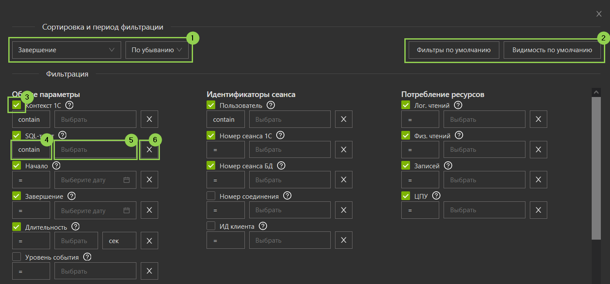Viewport: 610px width, 284px height.
Task: Click calendar icon in Начало date field
Action: (126, 180)
